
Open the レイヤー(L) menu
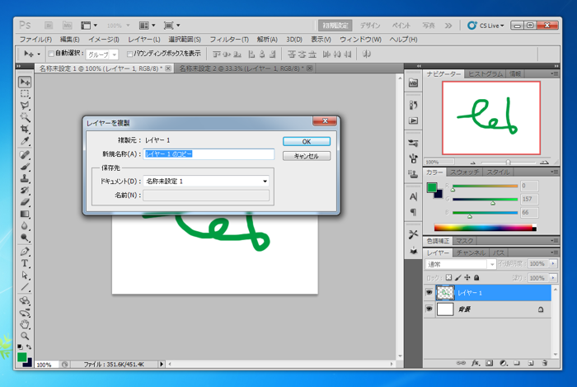[144, 40]
